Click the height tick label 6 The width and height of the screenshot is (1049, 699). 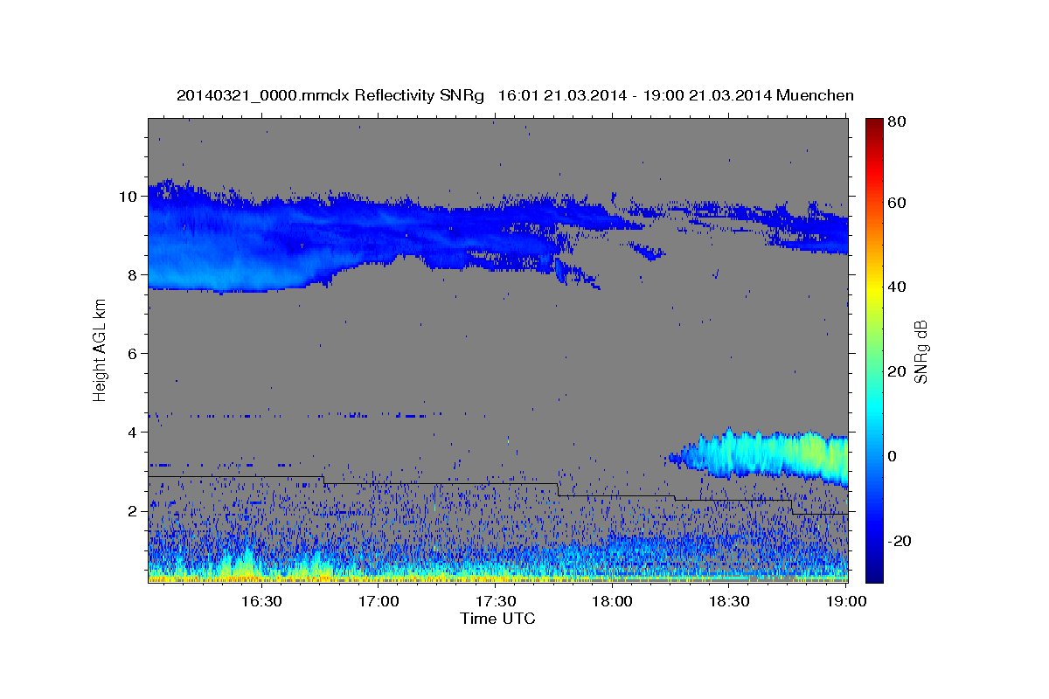click(x=134, y=353)
